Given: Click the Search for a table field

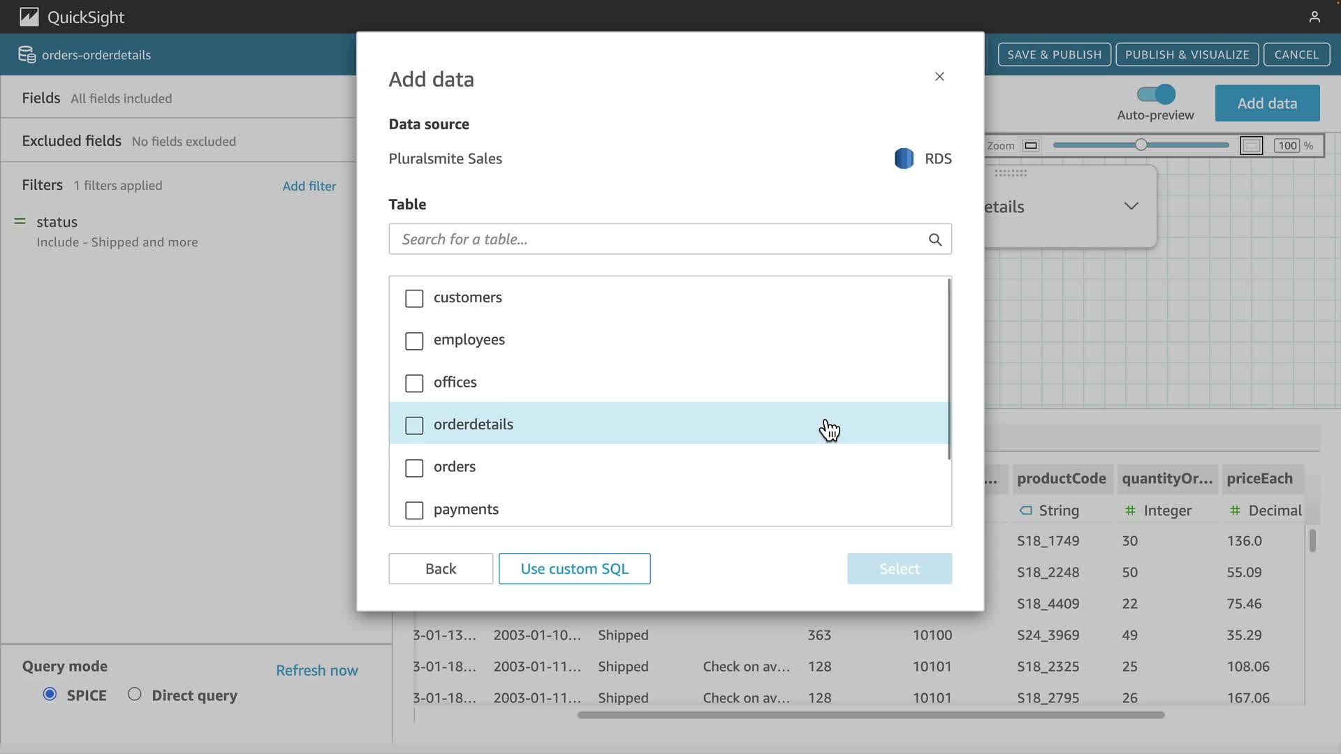Looking at the screenshot, I should pyautogui.click(x=657, y=239).
